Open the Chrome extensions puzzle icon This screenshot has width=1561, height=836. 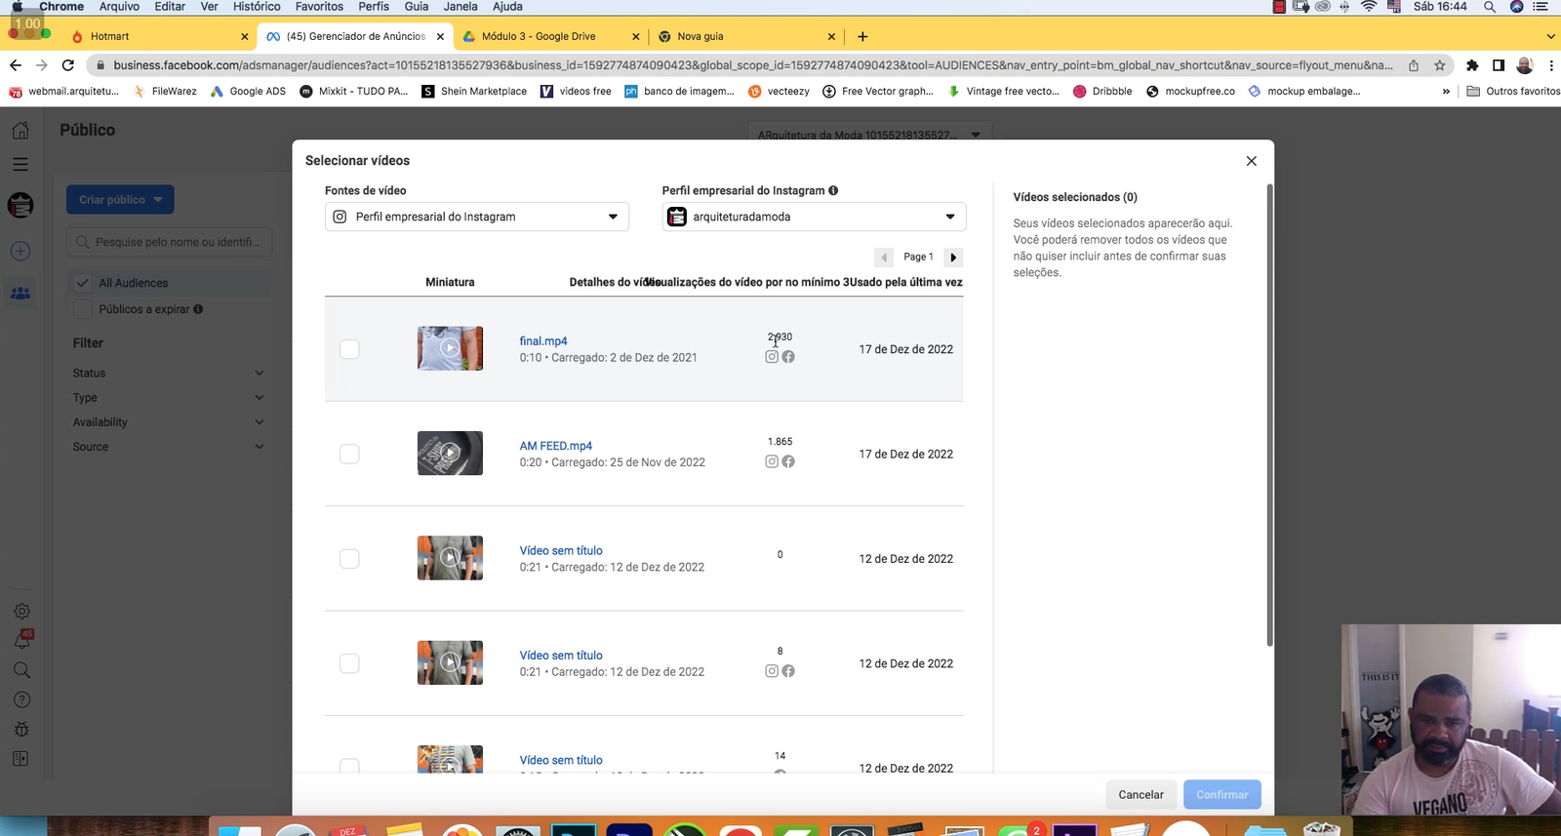pyautogui.click(x=1472, y=65)
